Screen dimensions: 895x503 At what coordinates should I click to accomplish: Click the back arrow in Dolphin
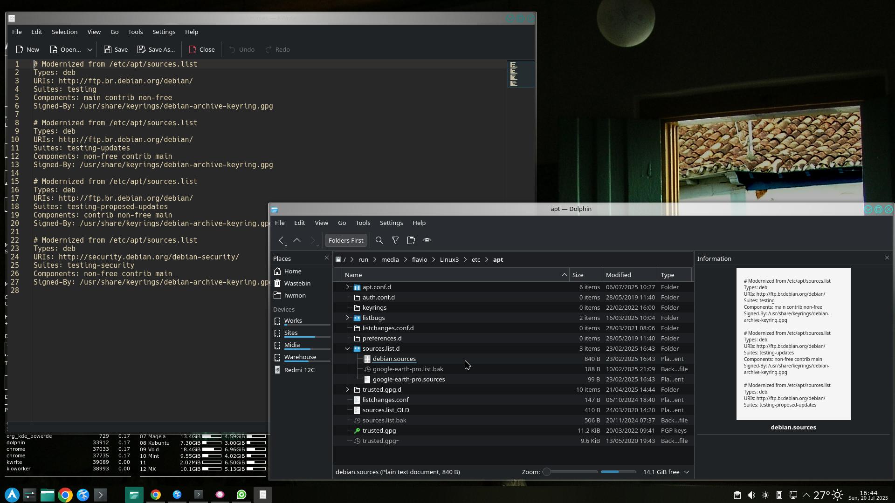(281, 240)
